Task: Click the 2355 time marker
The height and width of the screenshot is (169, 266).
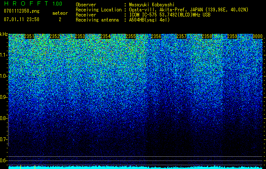Action: click(x=131, y=36)
